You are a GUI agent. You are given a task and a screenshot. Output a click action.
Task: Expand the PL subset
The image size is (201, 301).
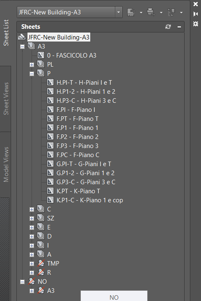pos(32,65)
